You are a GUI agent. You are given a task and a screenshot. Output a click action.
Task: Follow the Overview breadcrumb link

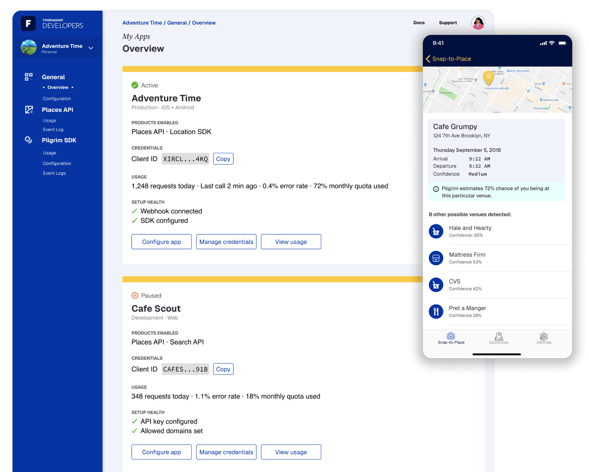pos(204,23)
